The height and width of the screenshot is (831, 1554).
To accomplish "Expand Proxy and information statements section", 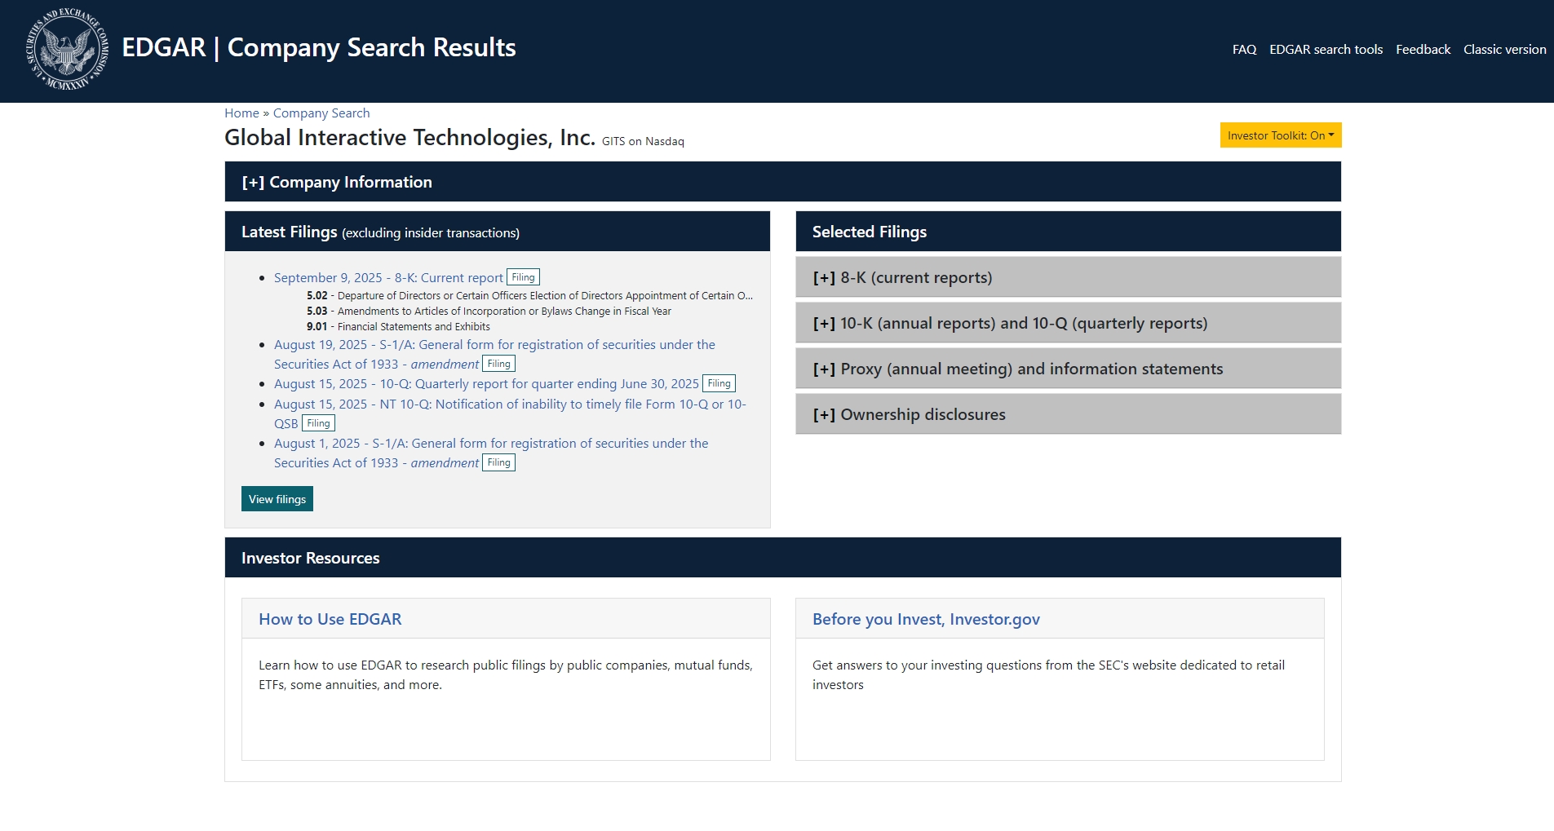I will [x=1017, y=369].
